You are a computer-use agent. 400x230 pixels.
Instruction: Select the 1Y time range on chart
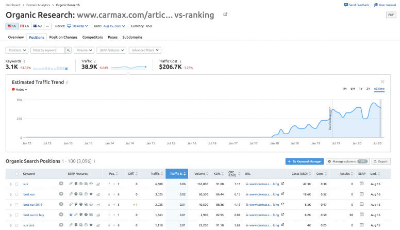[360, 89]
